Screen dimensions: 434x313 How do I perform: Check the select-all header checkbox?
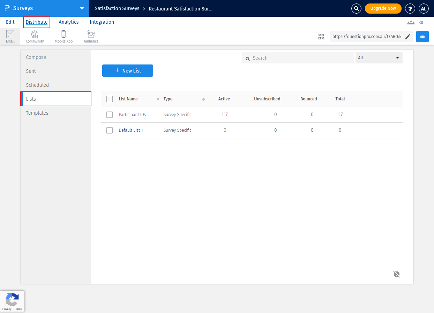tap(110, 99)
